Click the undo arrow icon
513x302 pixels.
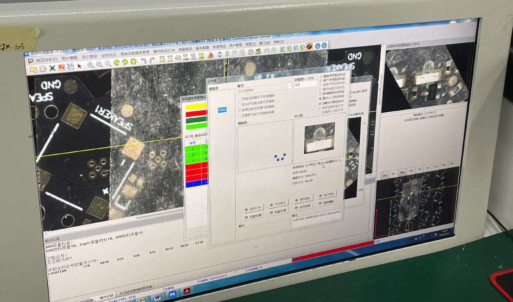coord(144,61)
